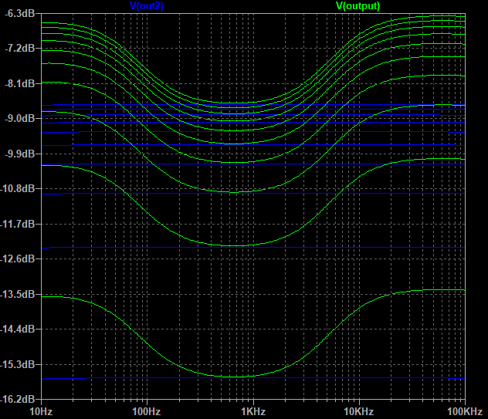Click the -15.3dB axis label
Image resolution: width=488 pixels, height=419 pixels.
pyautogui.click(x=17, y=364)
